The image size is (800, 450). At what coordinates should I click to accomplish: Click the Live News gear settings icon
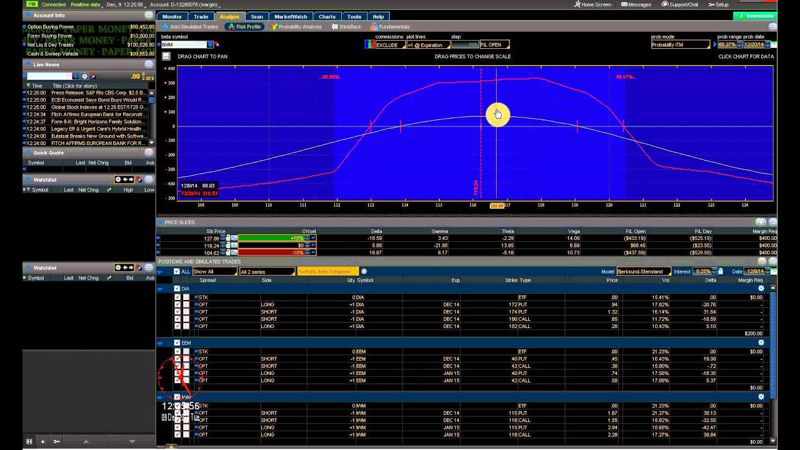pyautogui.click(x=85, y=76)
